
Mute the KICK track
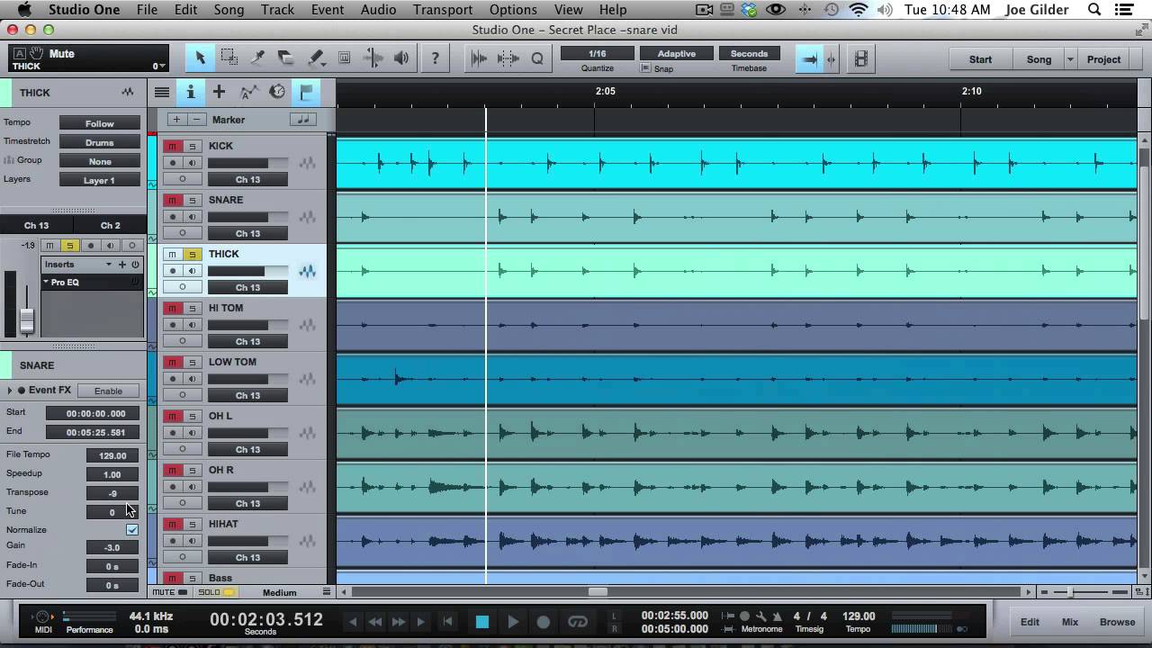(173, 146)
